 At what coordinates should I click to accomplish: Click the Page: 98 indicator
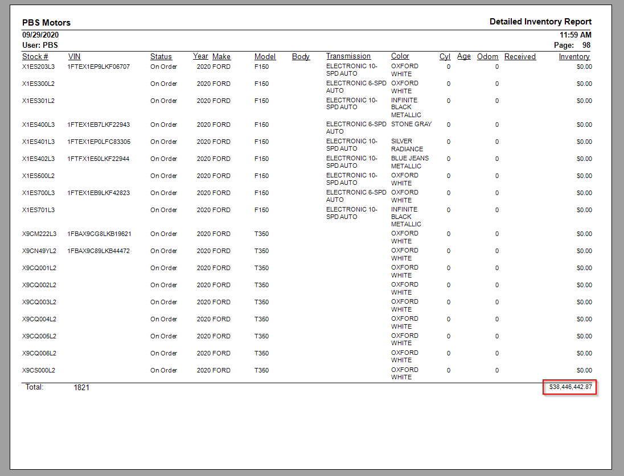point(572,45)
